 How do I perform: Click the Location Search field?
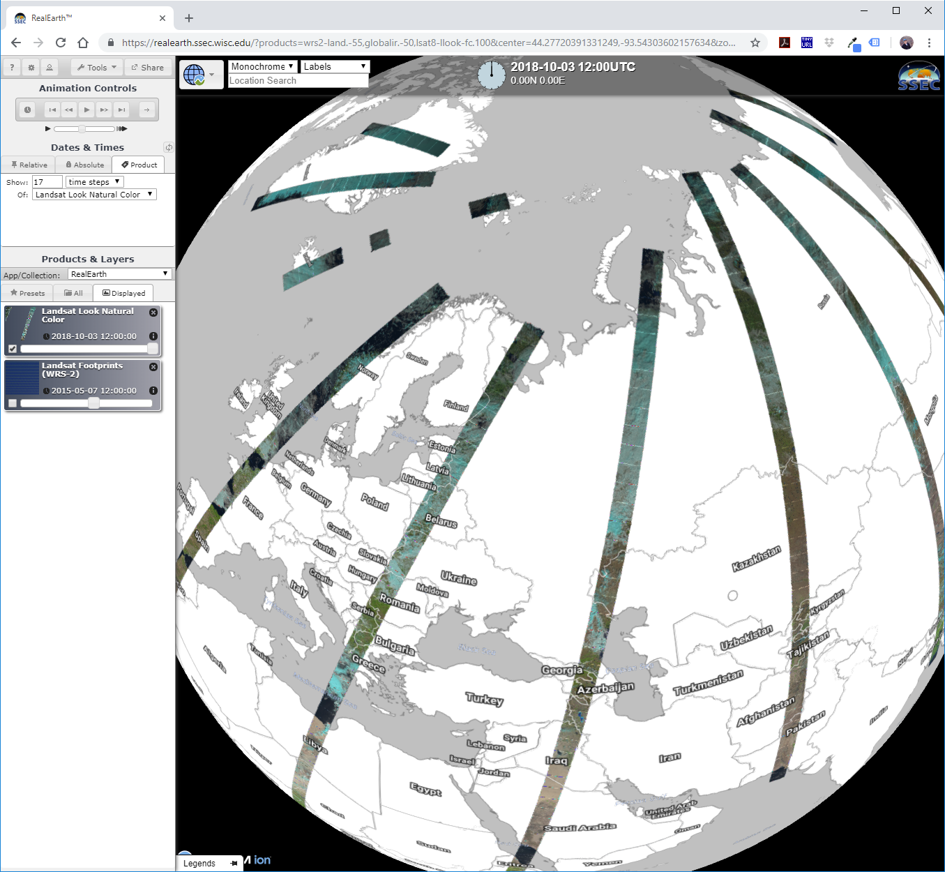[x=298, y=81]
